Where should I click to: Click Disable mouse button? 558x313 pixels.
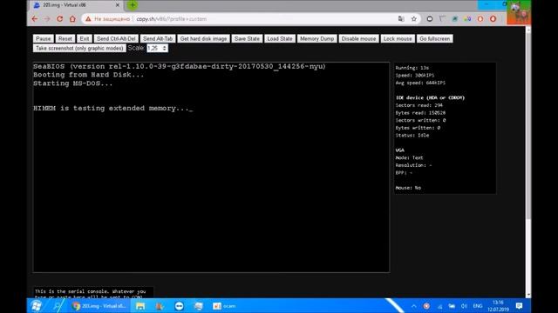[358, 38]
